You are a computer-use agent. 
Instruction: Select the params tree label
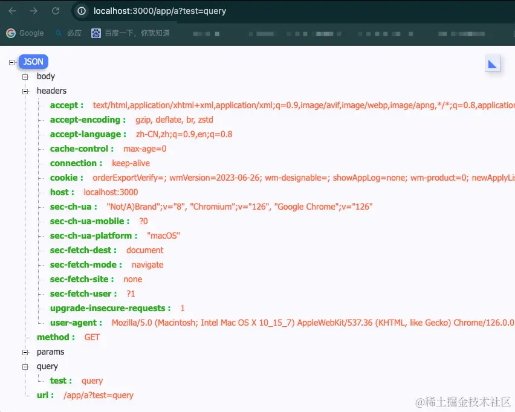point(50,352)
